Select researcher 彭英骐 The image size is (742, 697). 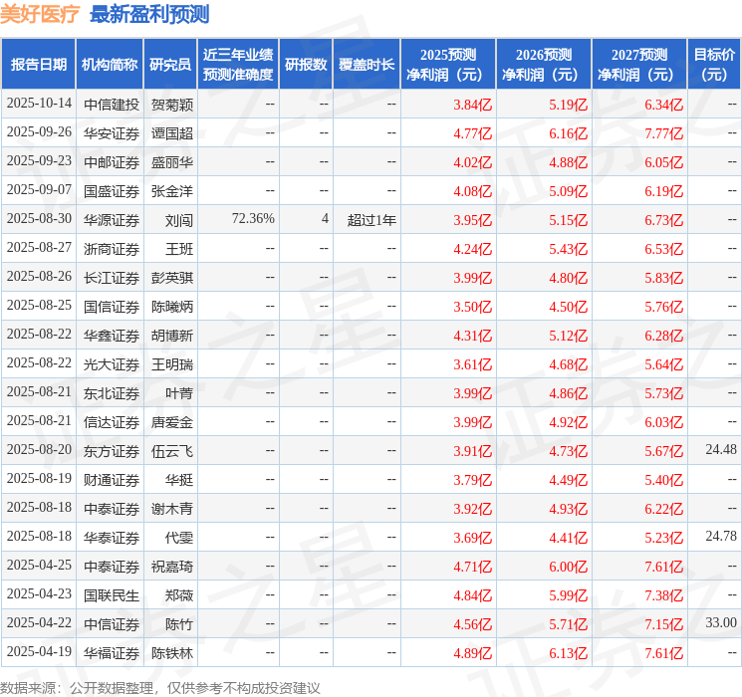172,278
